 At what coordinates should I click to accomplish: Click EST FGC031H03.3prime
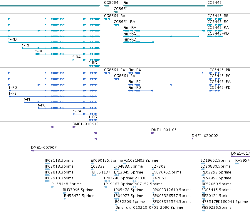[x=141, y=161]
